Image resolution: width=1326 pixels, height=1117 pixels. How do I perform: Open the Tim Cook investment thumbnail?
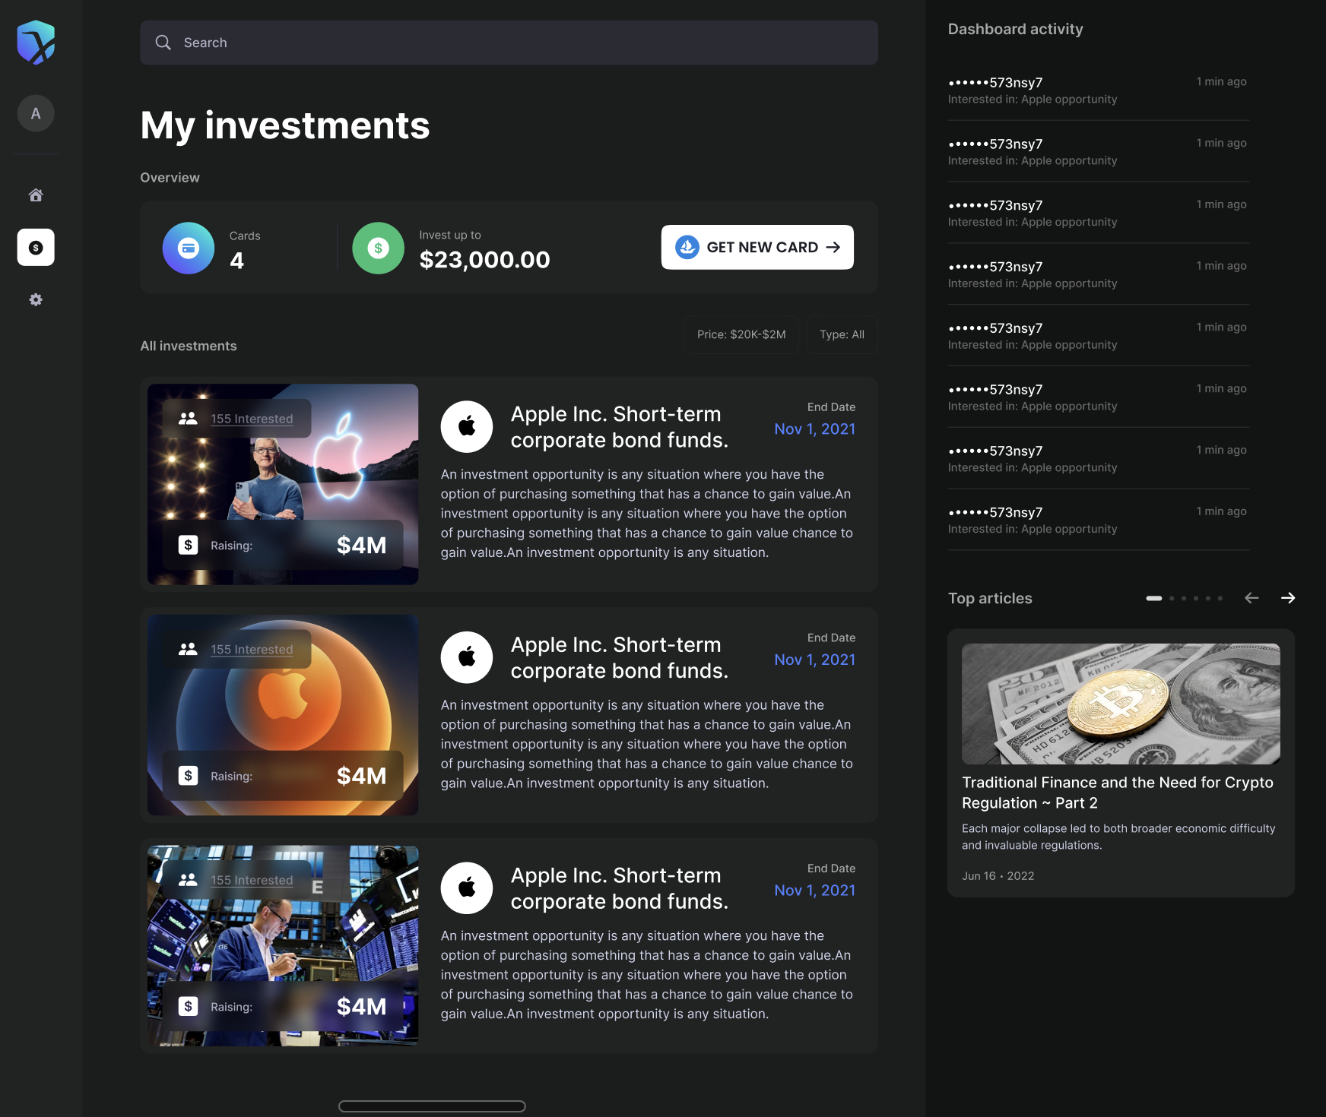click(x=283, y=484)
